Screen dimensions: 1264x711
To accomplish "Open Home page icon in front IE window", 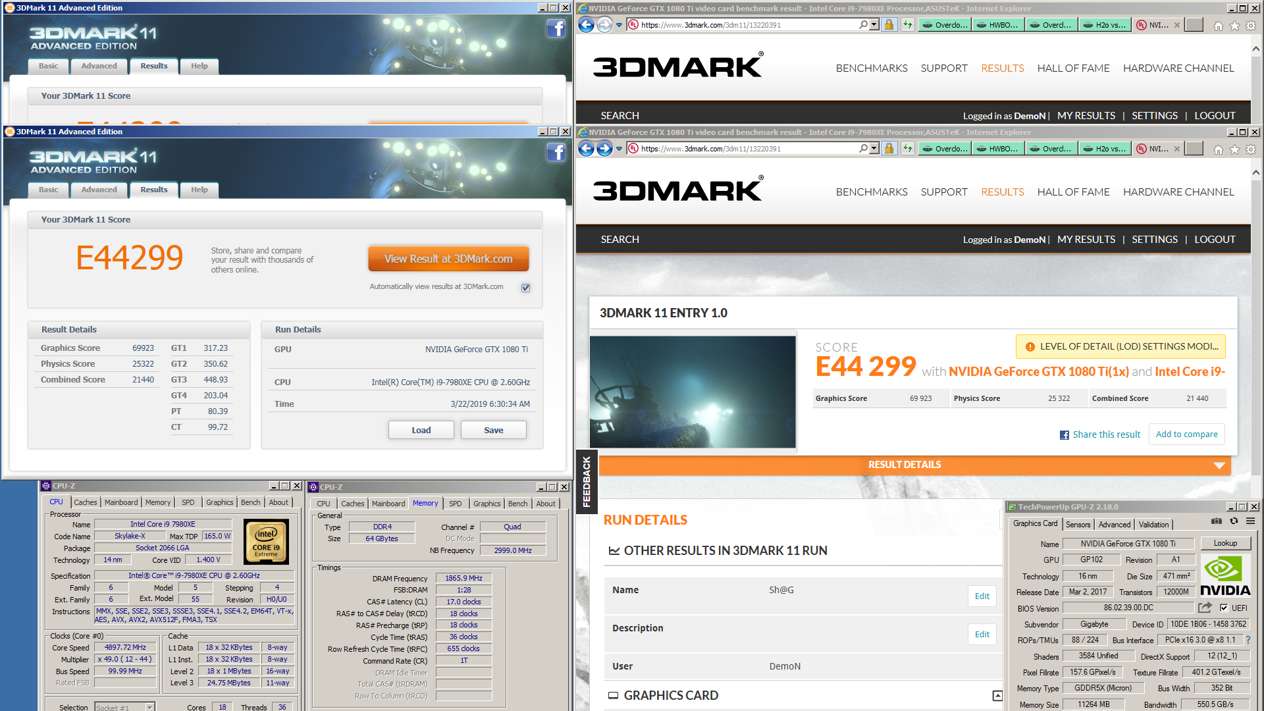I will [1219, 149].
